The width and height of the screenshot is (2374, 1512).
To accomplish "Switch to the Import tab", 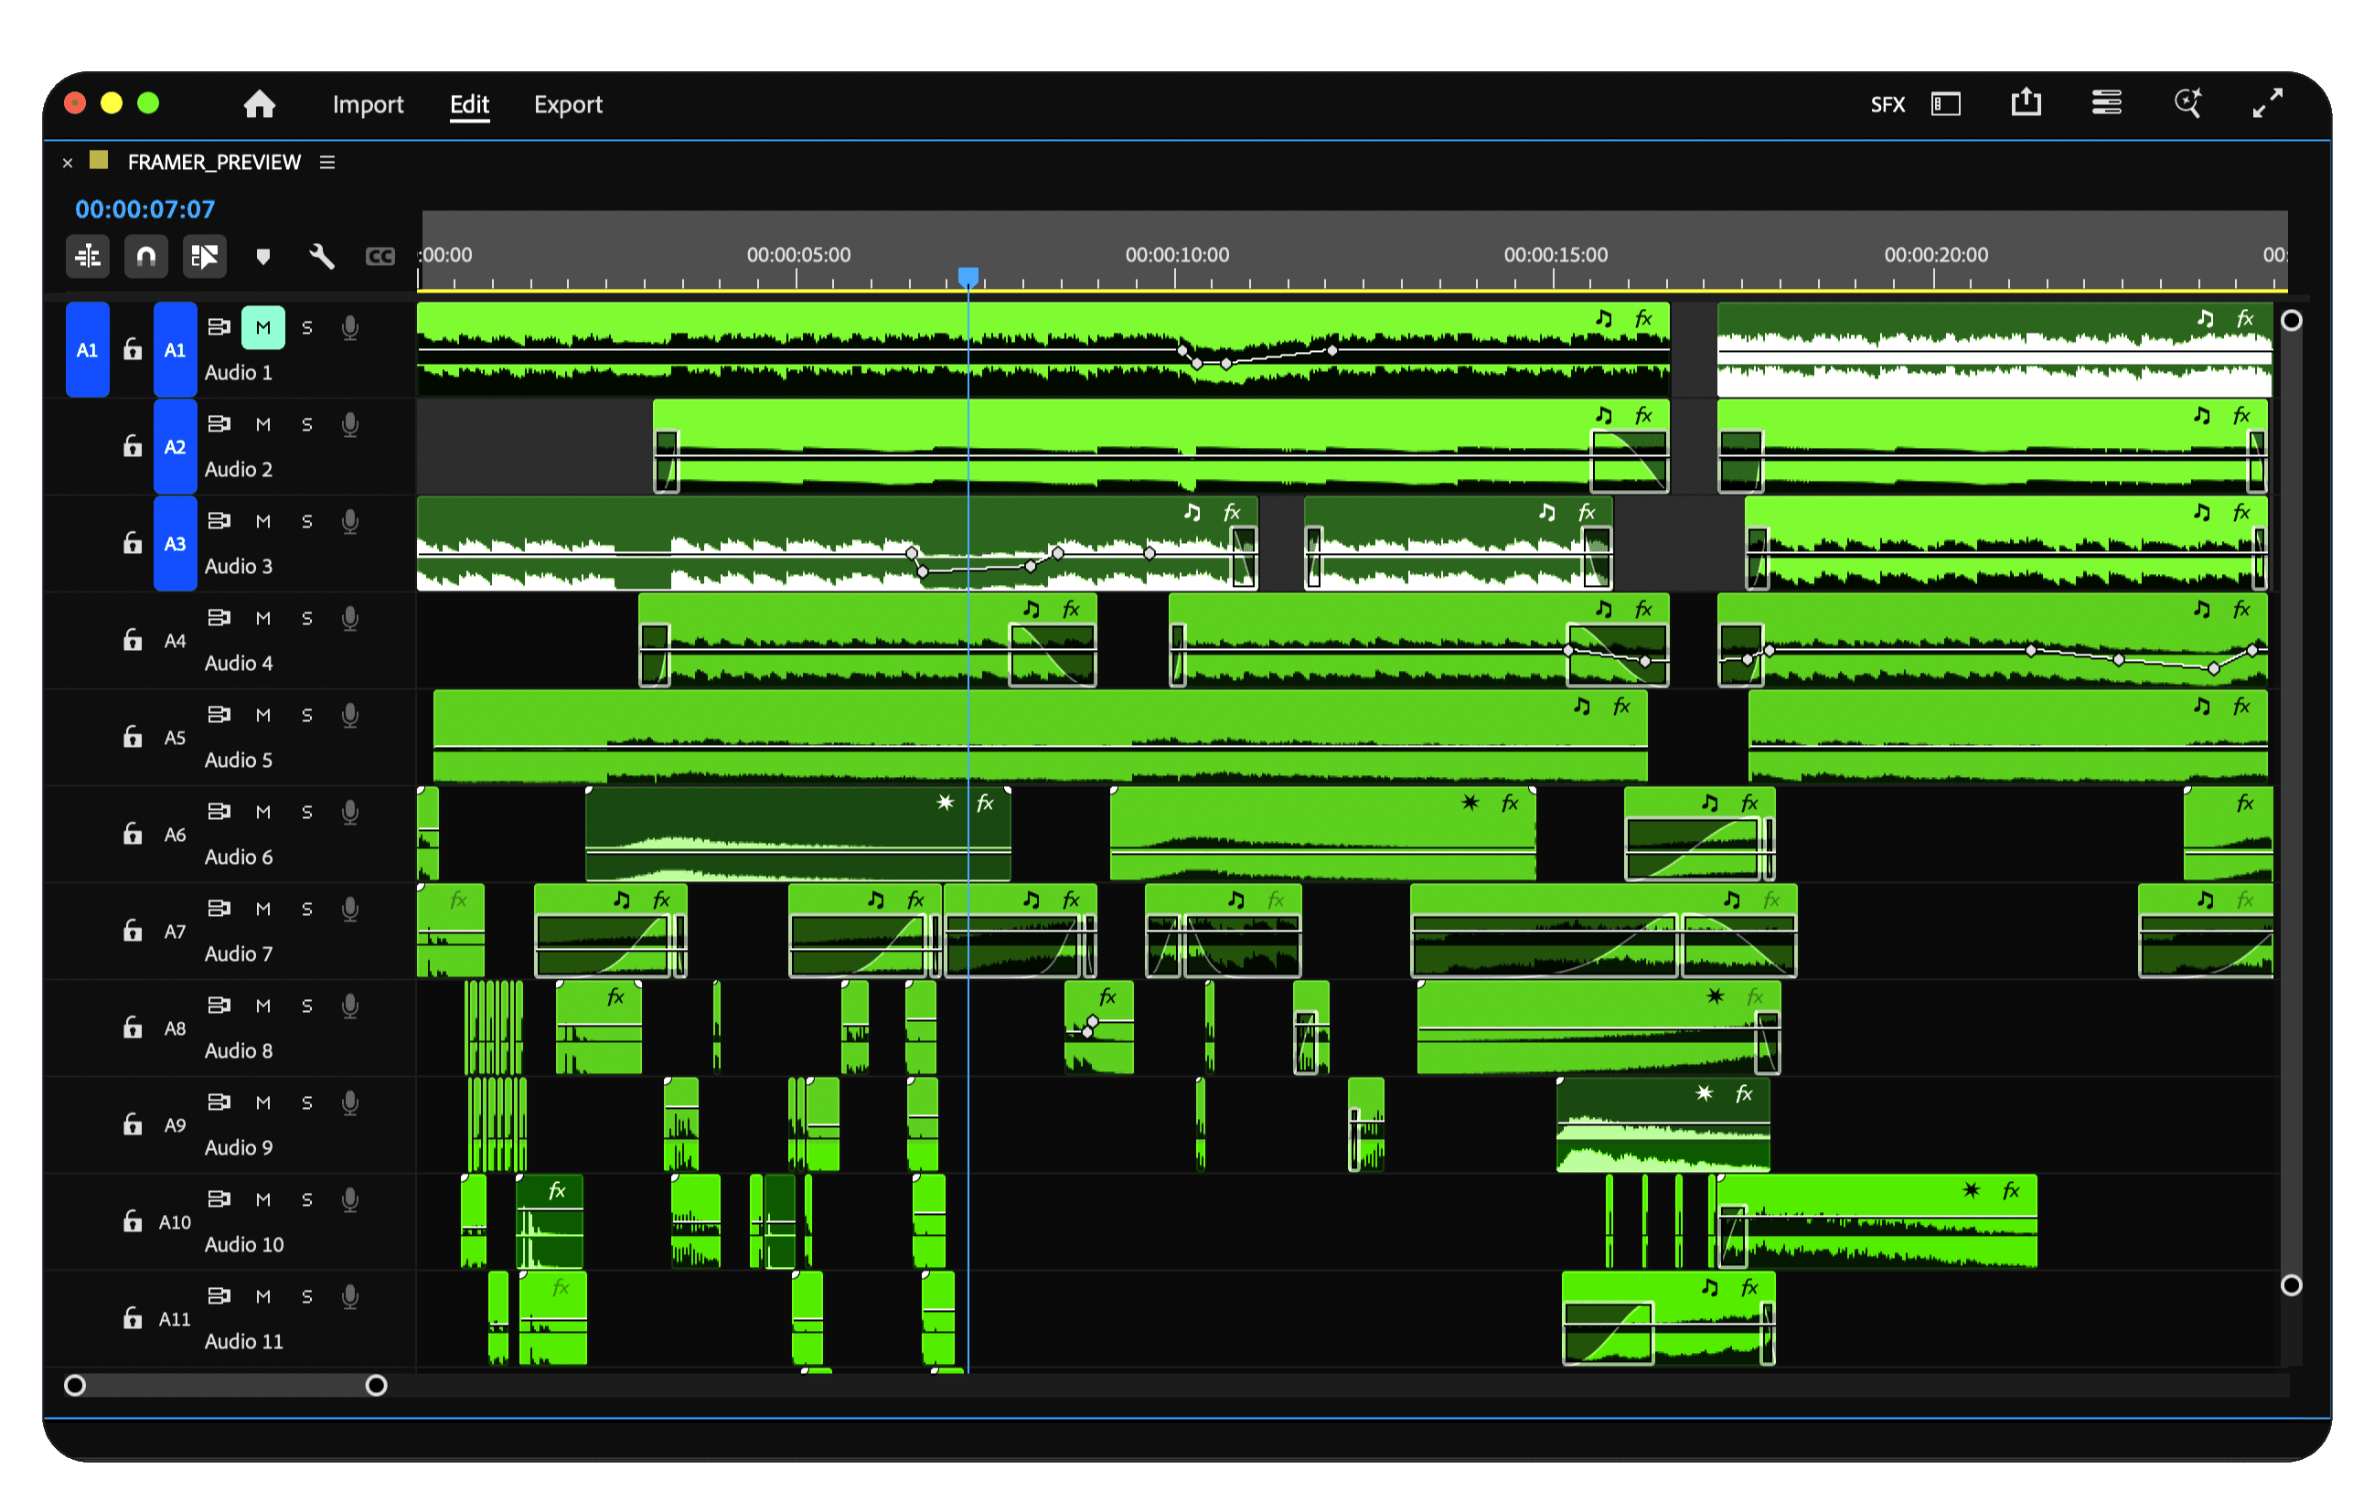I will pos(368,104).
